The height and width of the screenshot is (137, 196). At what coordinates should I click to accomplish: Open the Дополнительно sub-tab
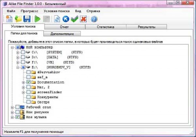click(62, 34)
